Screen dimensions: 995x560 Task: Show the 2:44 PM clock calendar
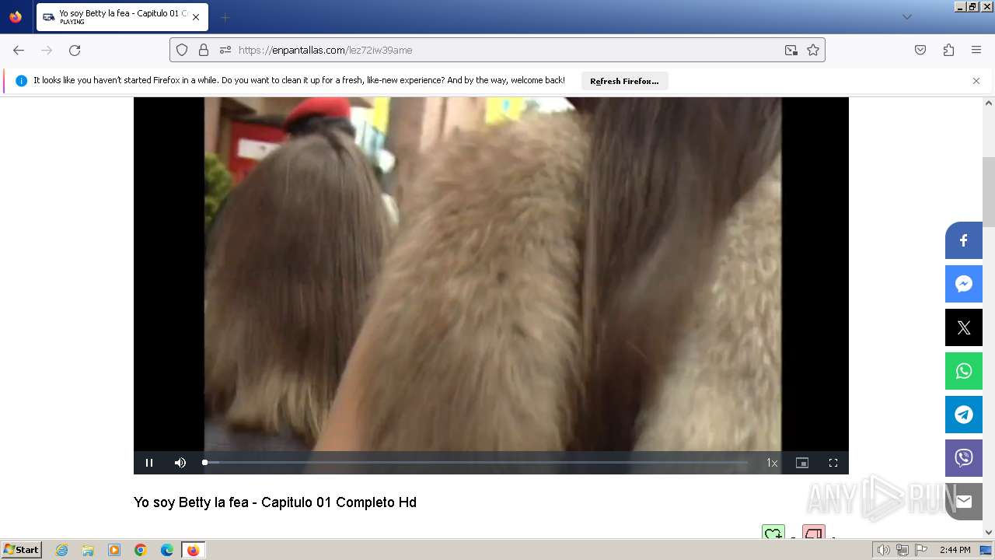(x=955, y=550)
